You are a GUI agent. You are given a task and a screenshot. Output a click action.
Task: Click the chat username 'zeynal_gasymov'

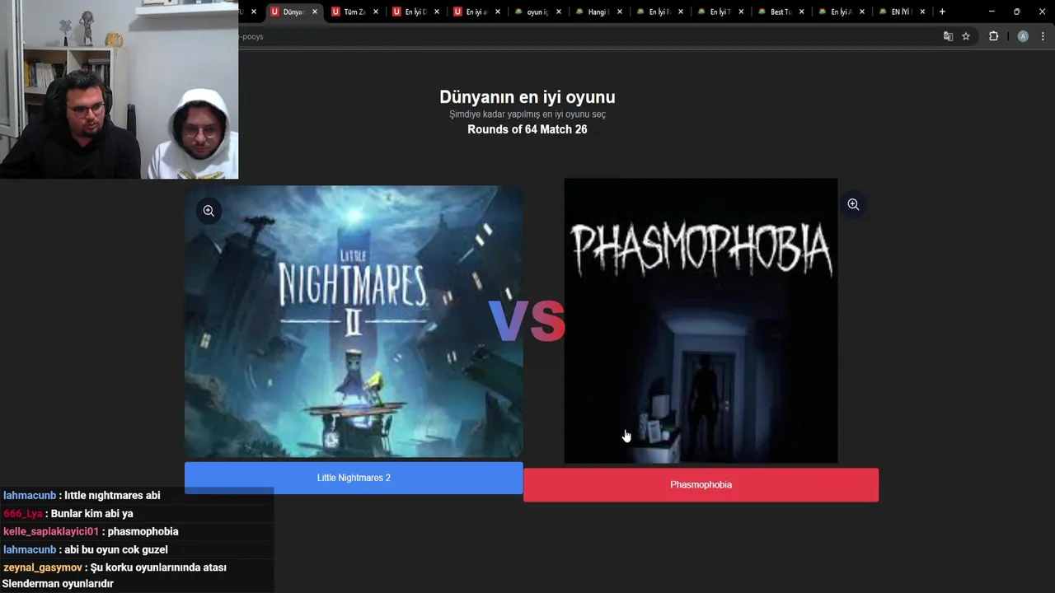[43, 567]
